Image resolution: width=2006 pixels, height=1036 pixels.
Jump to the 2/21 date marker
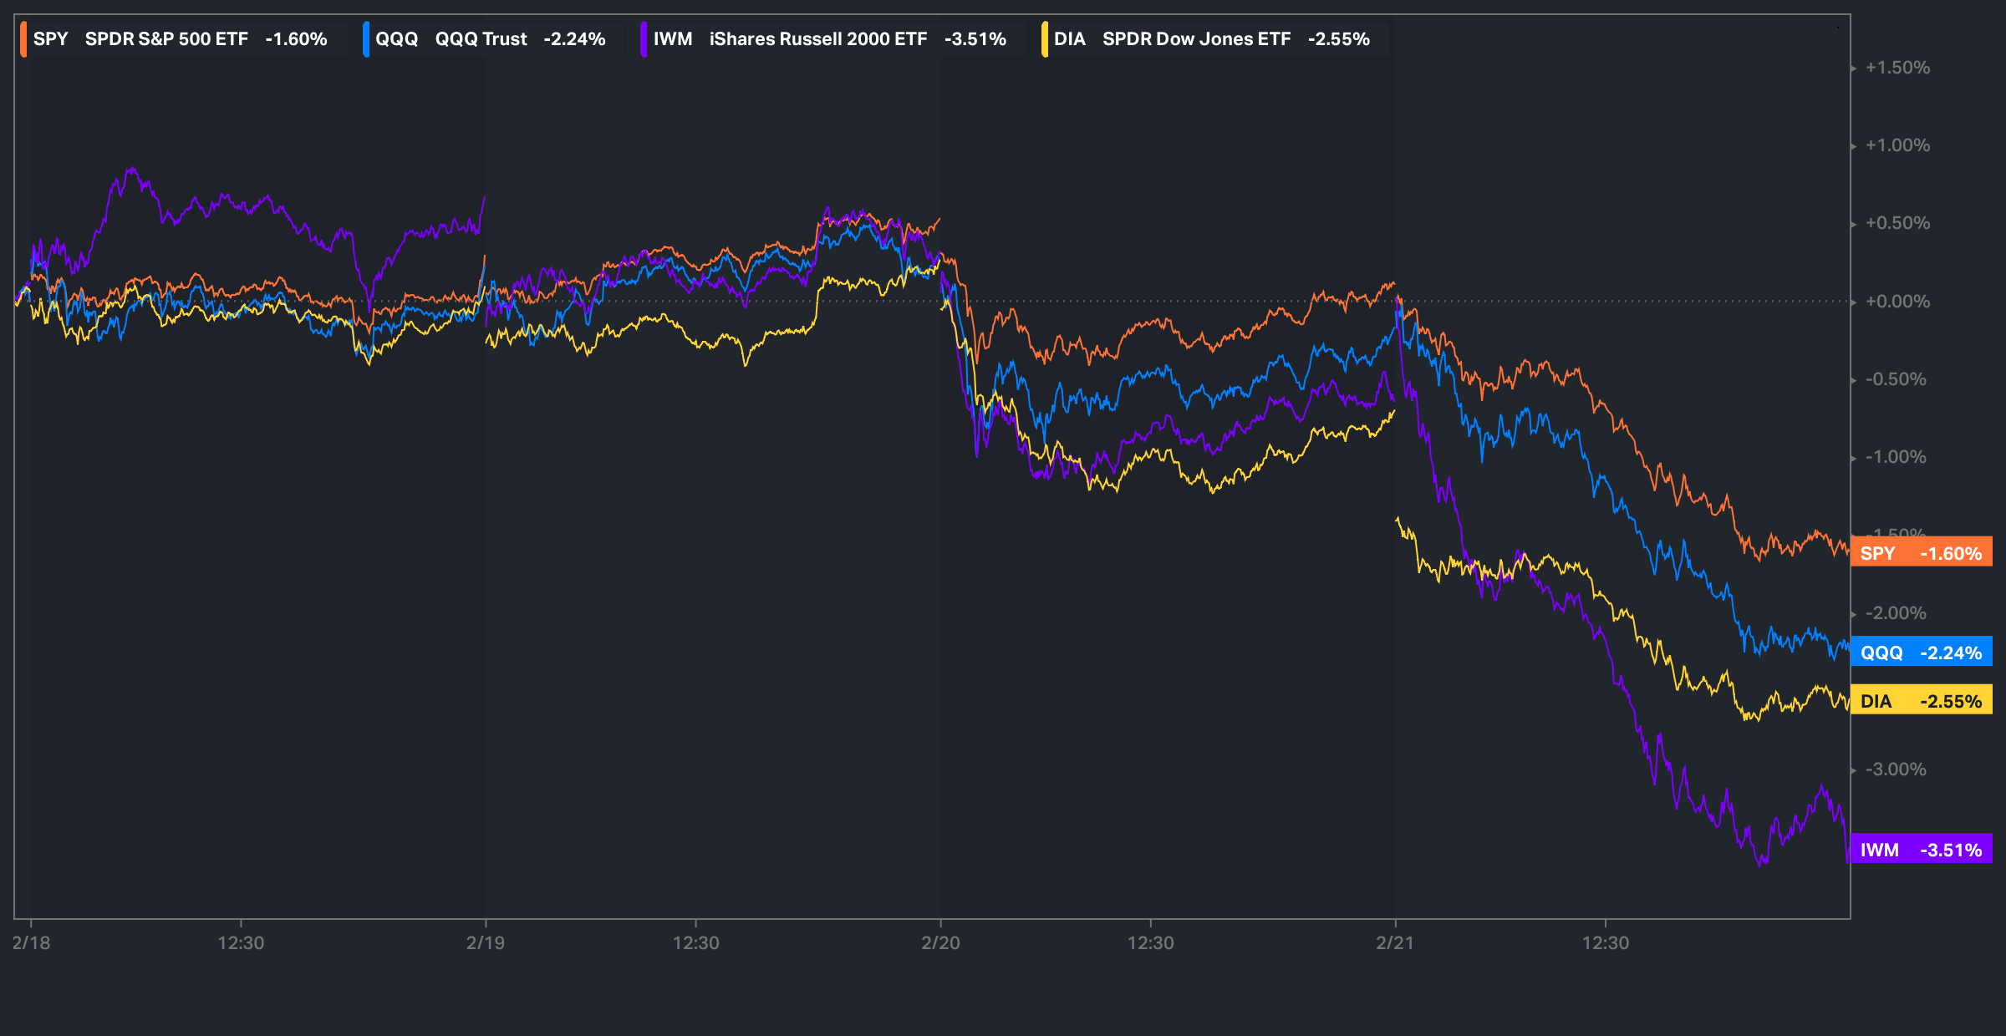[1395, 942]
